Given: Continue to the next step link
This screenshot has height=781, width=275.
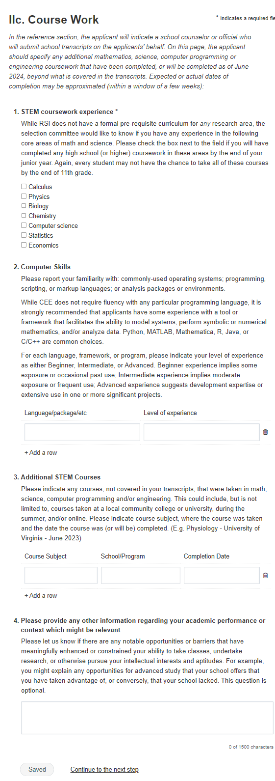Looking at the screenshot, I should [104, 770].
